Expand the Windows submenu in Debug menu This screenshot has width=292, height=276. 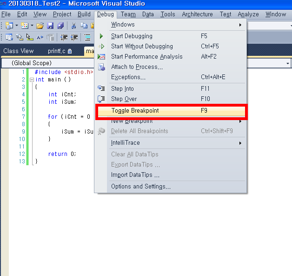(x=171, y=25)
